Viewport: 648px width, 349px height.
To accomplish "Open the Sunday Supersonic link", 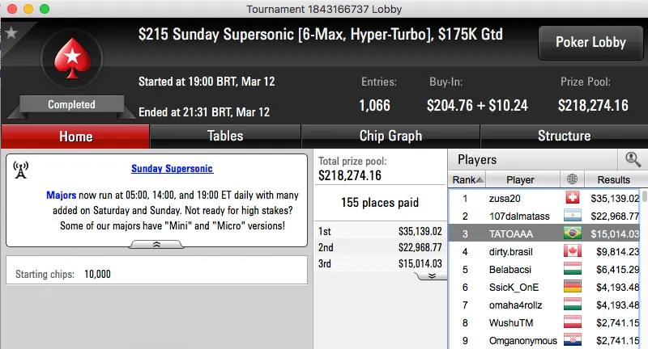I will [172, 169].
